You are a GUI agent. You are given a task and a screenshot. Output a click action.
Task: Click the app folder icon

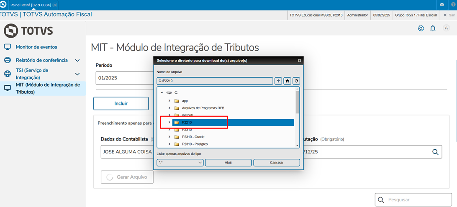pyautogui.click(x=176, y=101)
